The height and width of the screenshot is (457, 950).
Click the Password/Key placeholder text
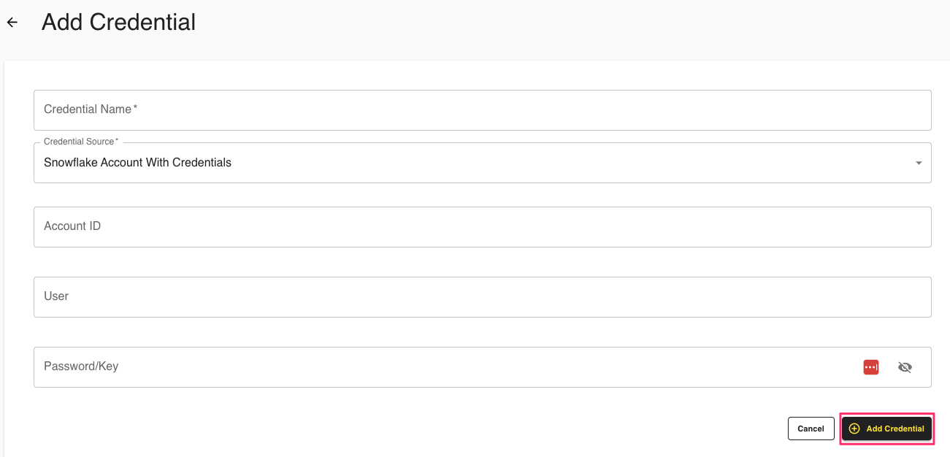click(81, 366)
